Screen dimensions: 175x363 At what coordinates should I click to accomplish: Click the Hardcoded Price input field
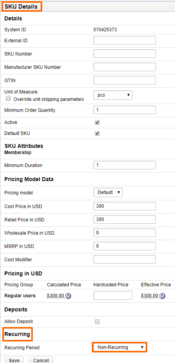coord(113,295)
